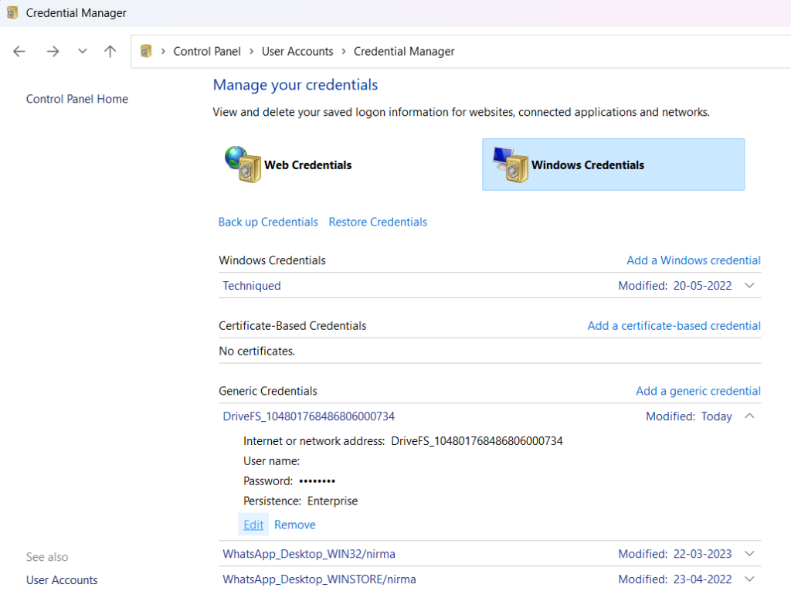Image resolution: width=791 pixels, height=591 pixels.
Task: Select the Windows Credentials tab
Action: [613, 165]
